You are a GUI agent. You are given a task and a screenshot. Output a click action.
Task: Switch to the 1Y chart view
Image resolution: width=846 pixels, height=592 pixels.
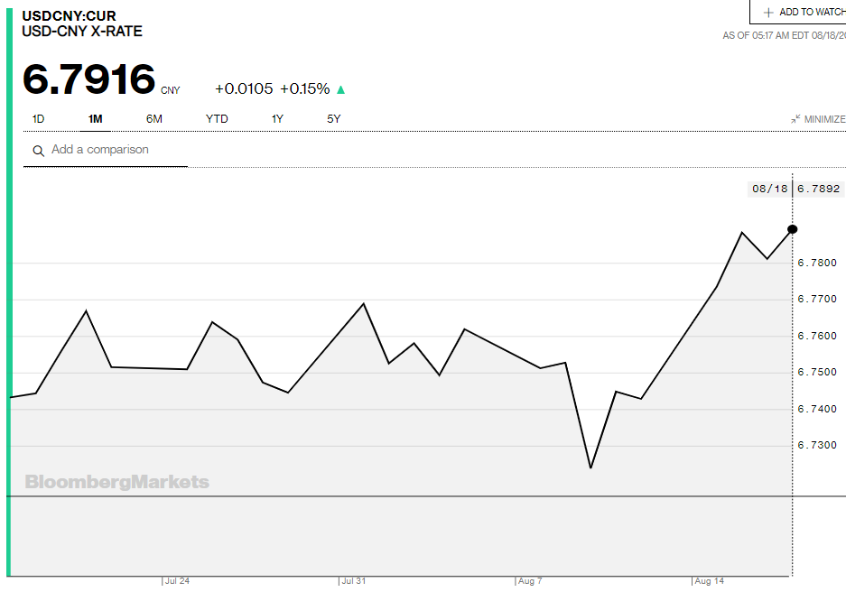tap(277, 119)
